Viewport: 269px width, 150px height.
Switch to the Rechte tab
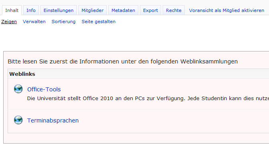(x=173, y=10)
